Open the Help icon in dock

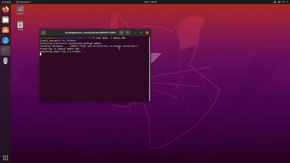click(x=5, y=40)
